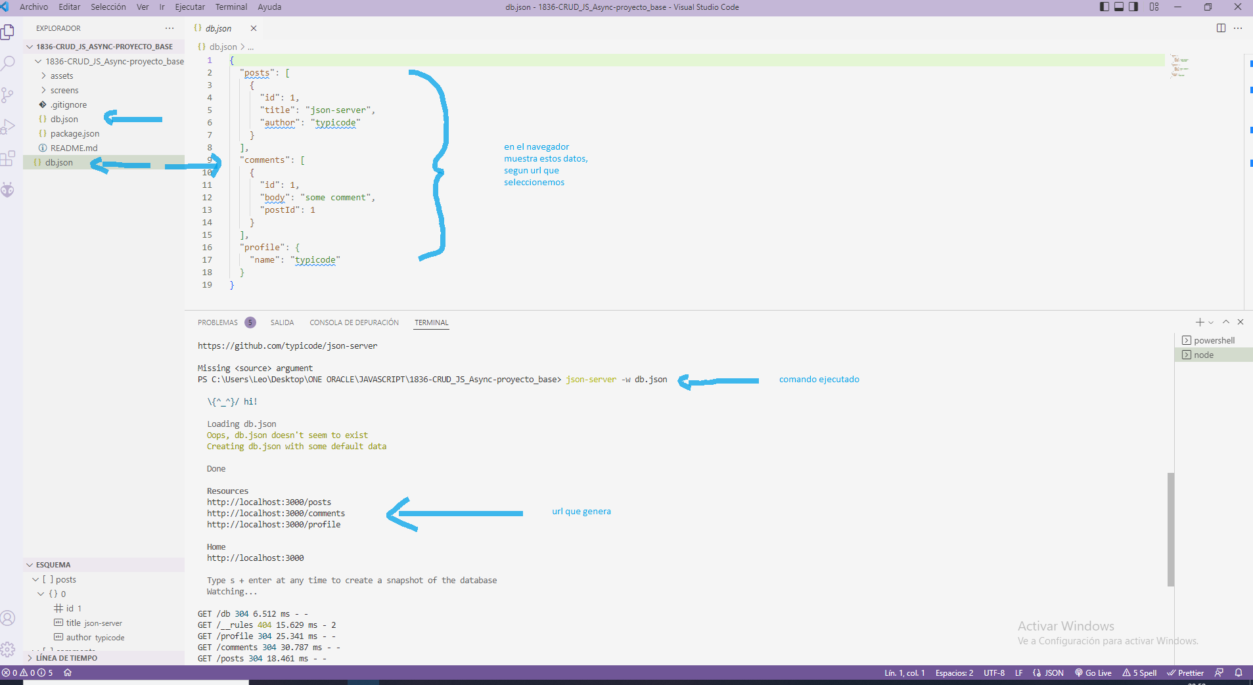The image size is (1253, 685).
Task: Switch to the SALIDA panel tab
Action: (x=282, y=322)
